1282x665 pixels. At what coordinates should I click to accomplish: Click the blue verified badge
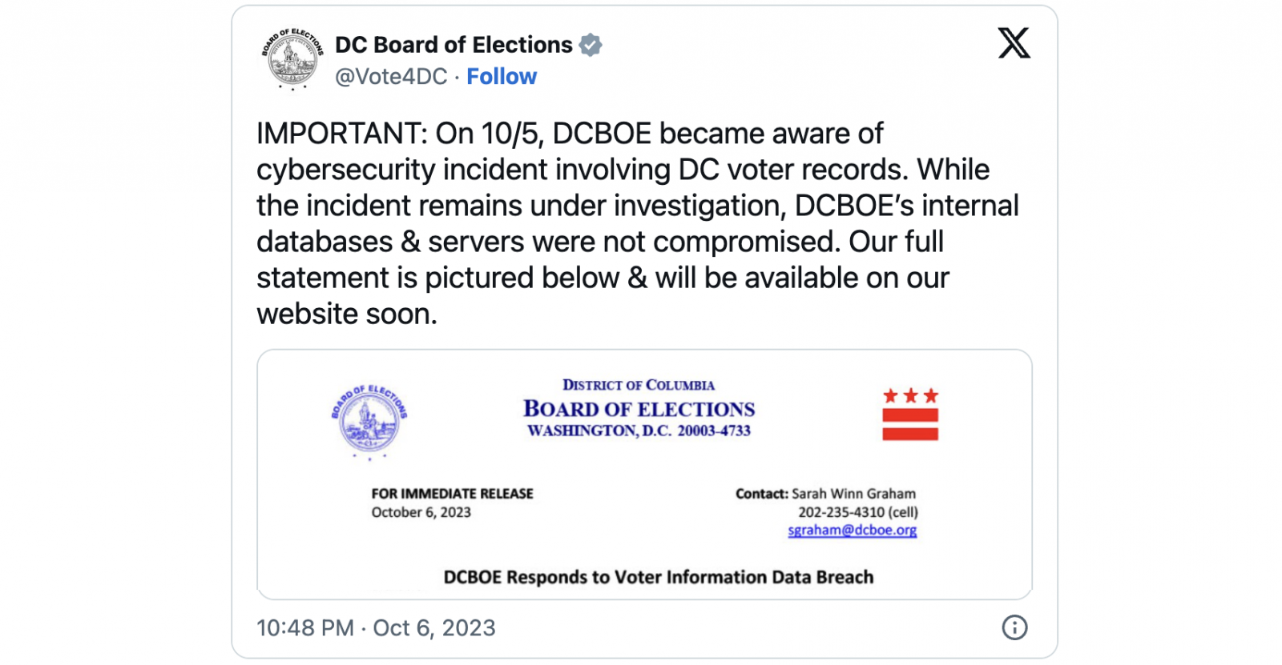[591, 45]
